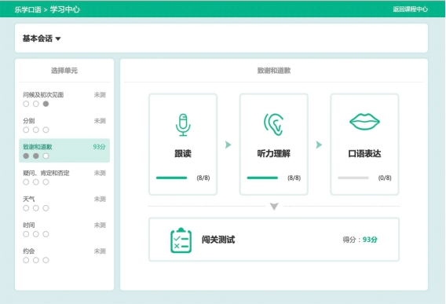Open the 口语表达 exercise card
This screenshot has width=446, height=304.
tap(364, 145)
